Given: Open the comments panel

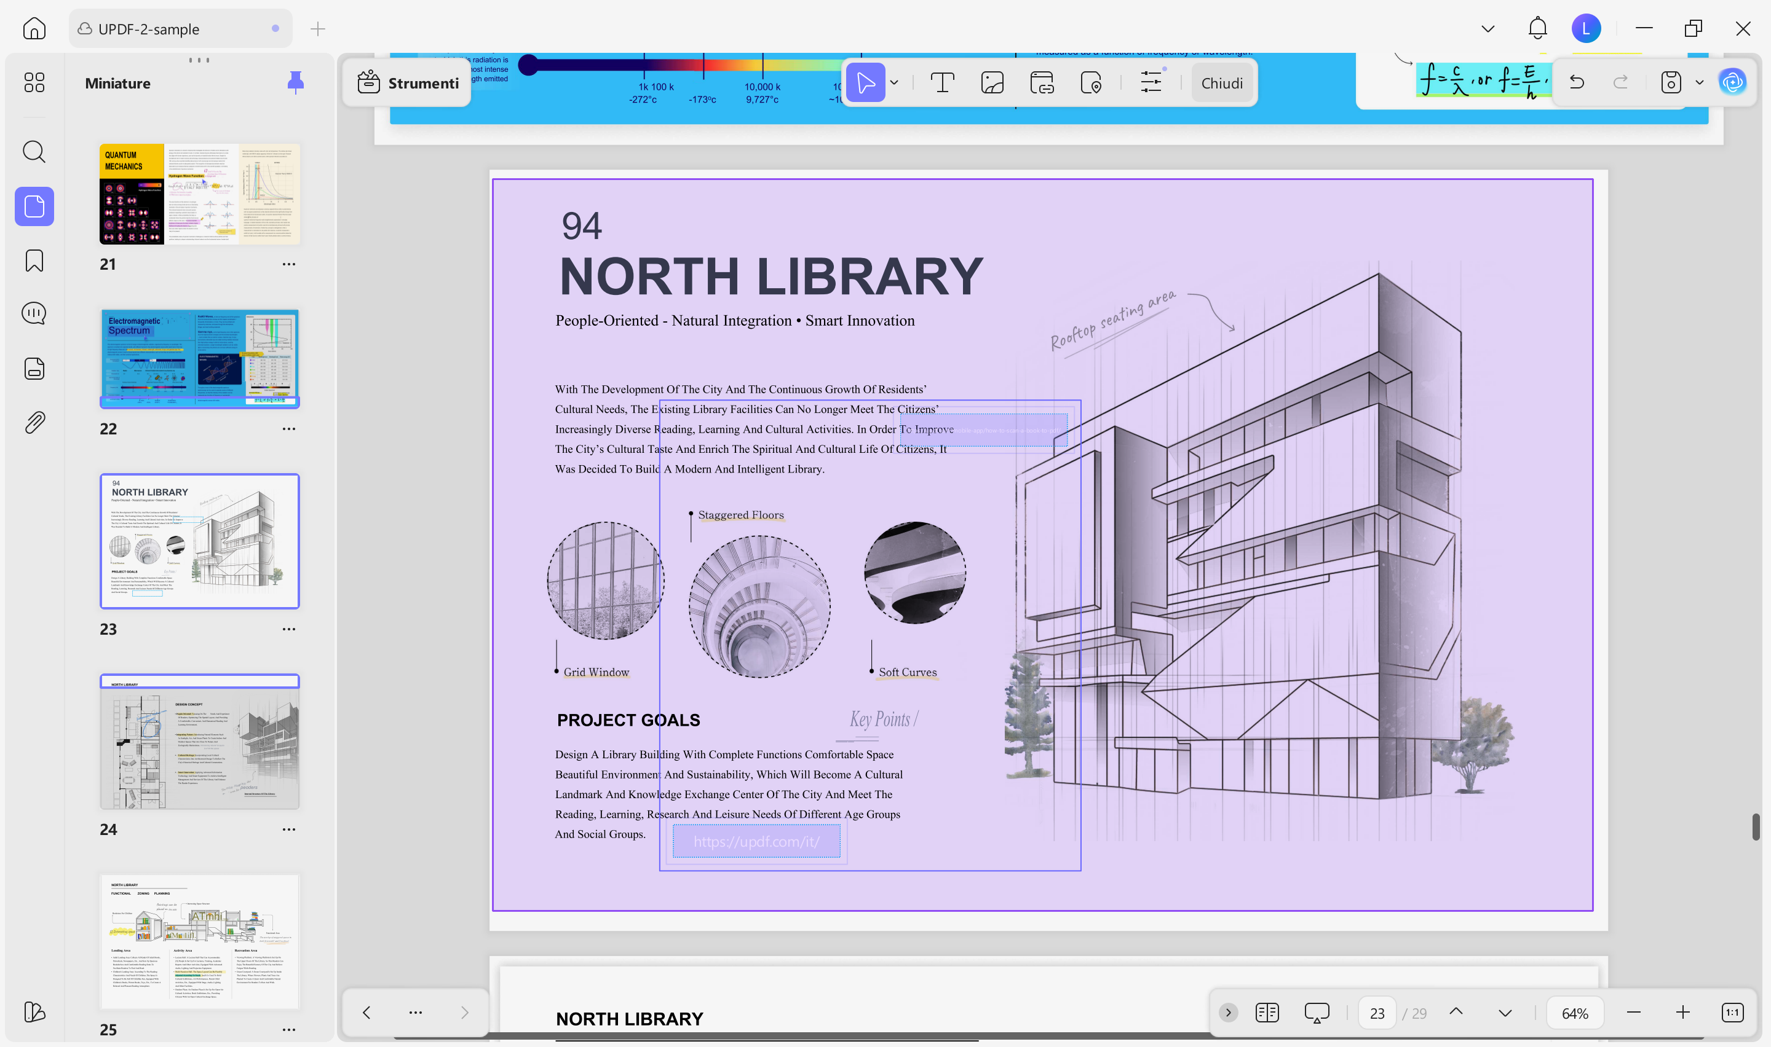Looking at the screenshot, I should tap(34, 313).
